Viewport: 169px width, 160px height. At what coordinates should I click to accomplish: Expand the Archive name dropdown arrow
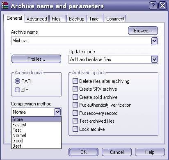[155, 41]
